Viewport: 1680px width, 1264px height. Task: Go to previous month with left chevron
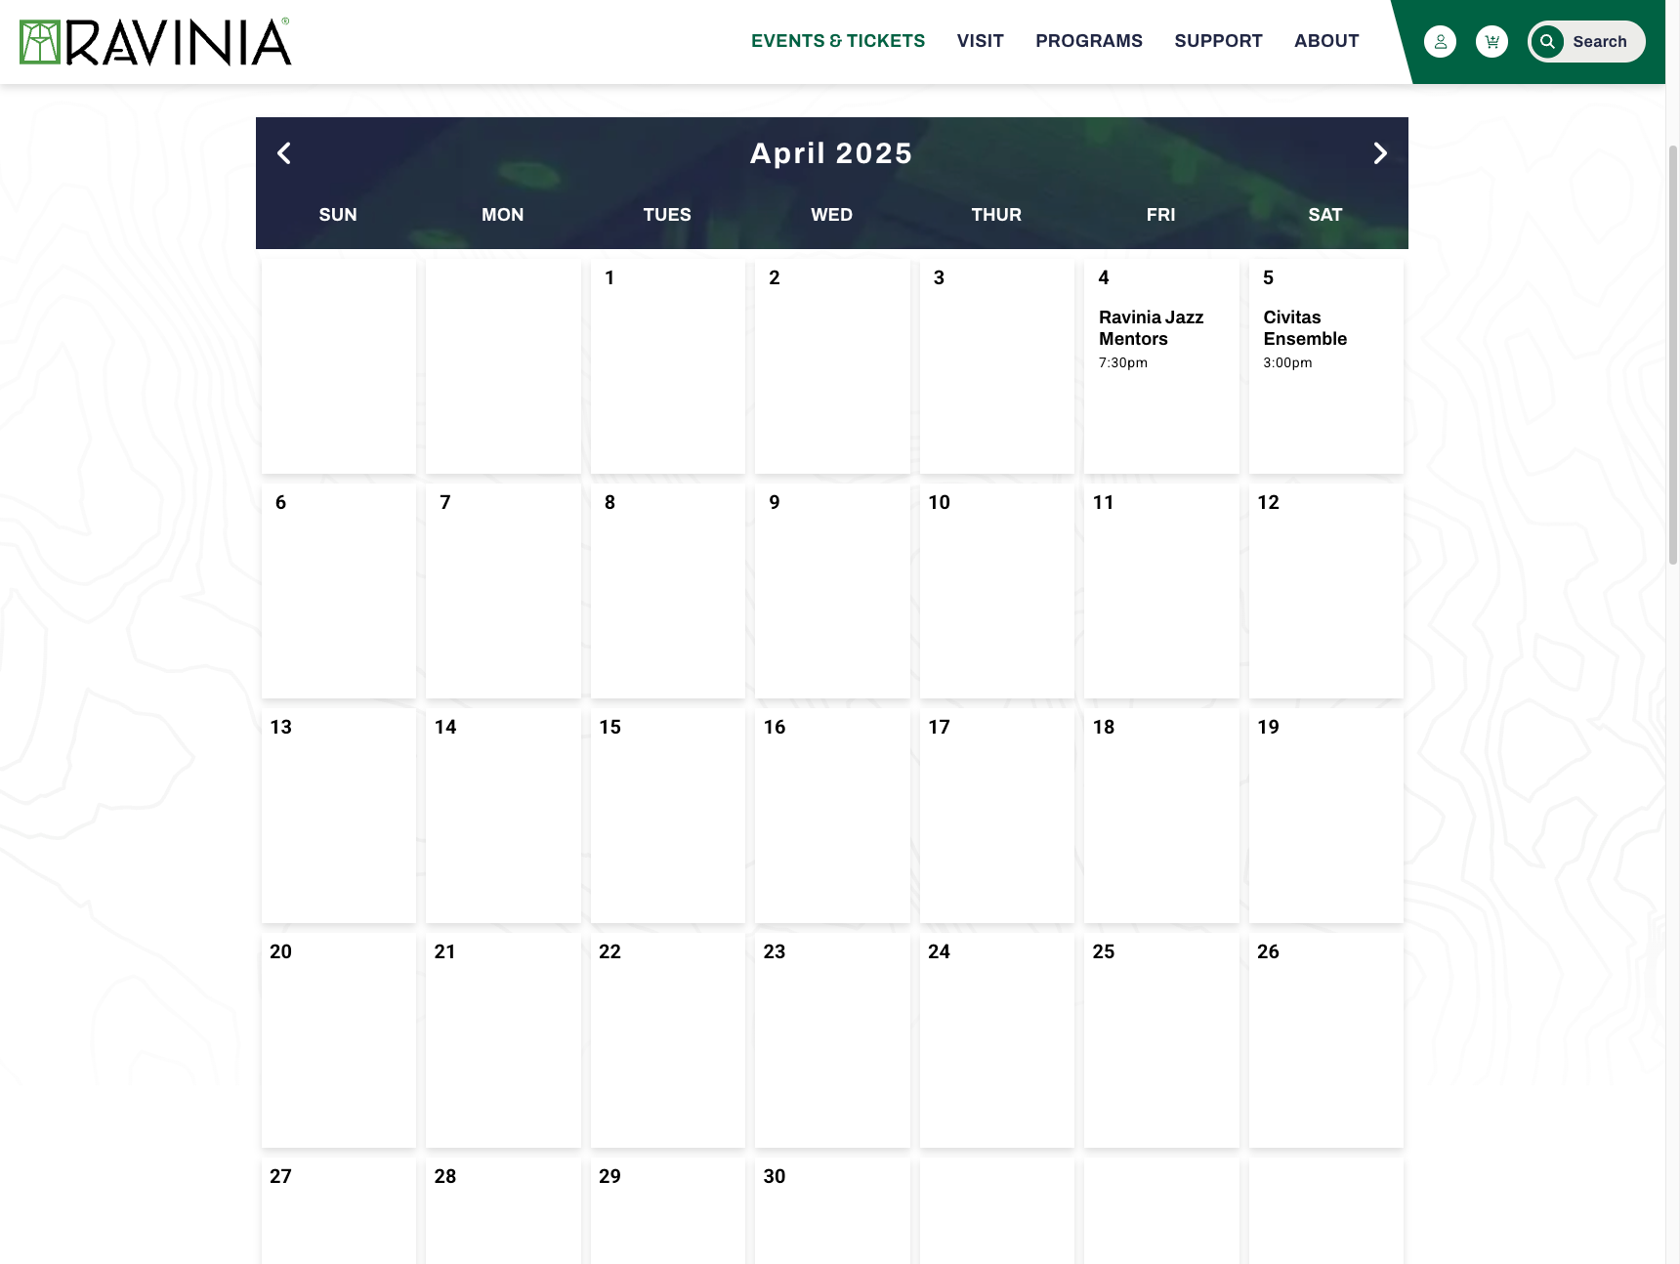[284, 153]
